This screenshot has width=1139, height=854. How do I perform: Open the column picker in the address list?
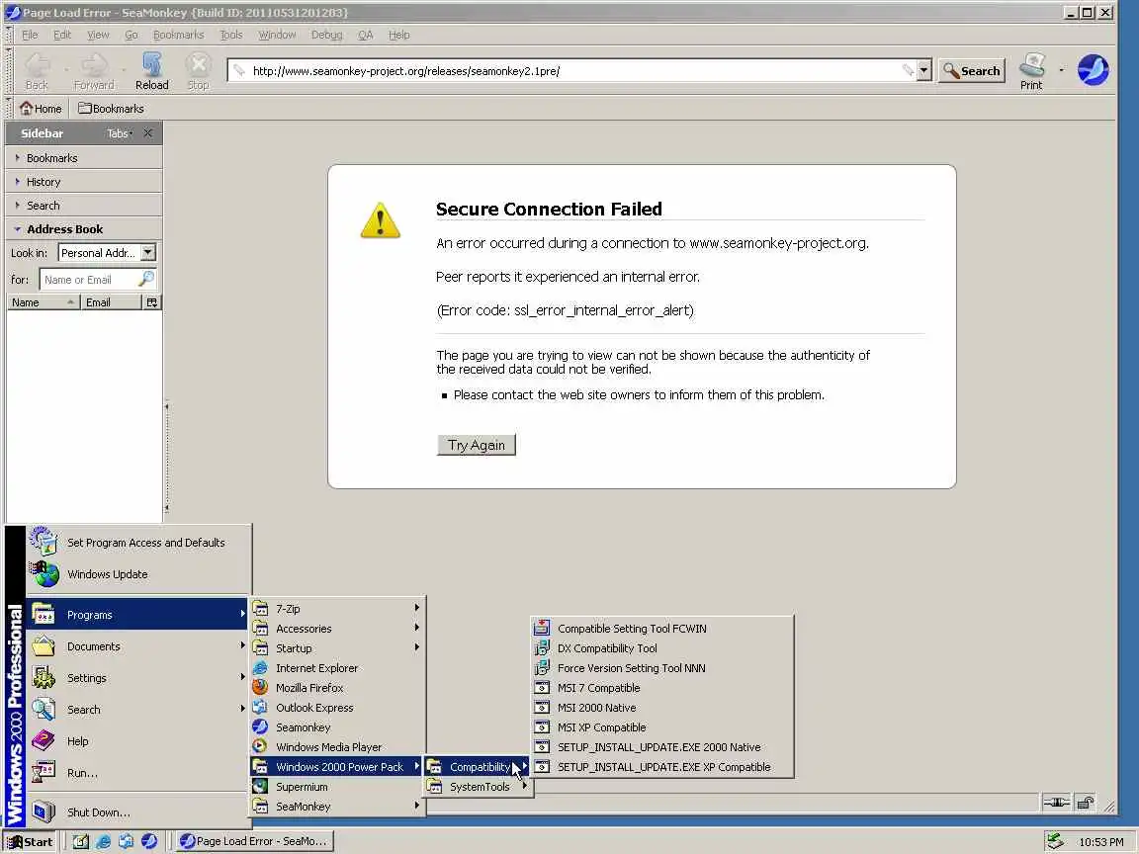click(152, 302)
